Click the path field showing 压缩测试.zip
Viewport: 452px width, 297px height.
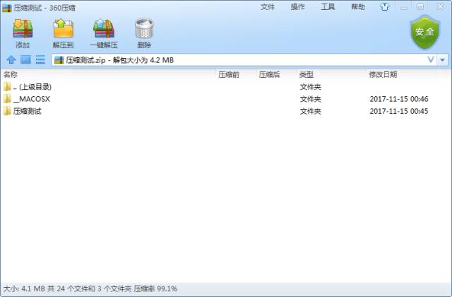243,60
